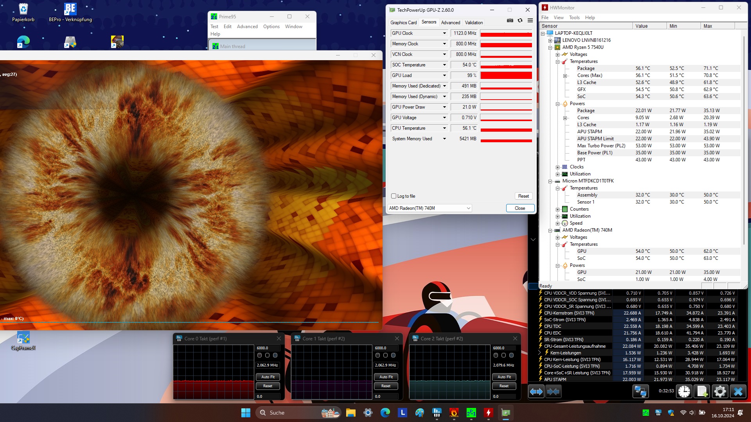The image size is (751, 422).
Task: Click Reset button in GPU-Z
Action: (523, 196)
